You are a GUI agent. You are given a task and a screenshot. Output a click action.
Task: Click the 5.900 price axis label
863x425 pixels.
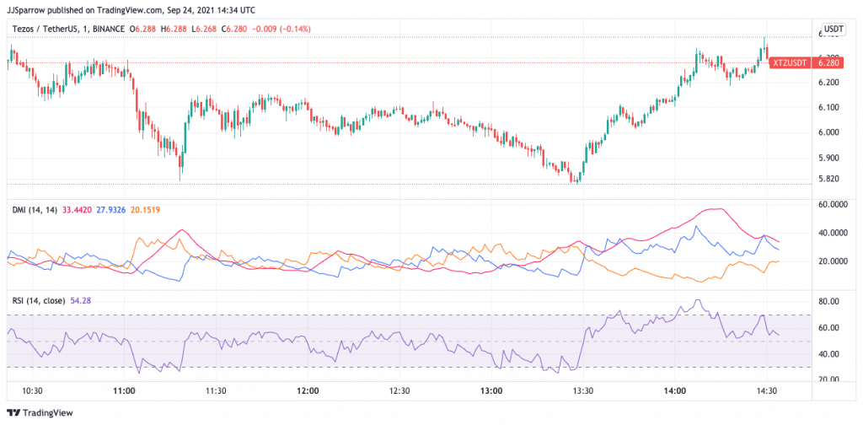(829, 158)
